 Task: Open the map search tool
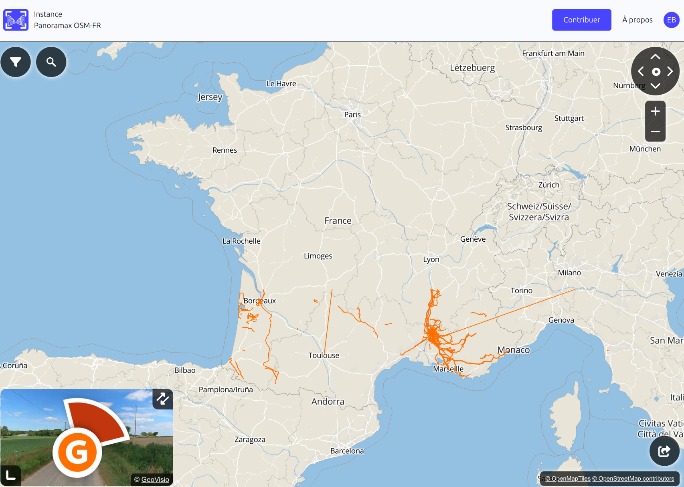point(51,62)
